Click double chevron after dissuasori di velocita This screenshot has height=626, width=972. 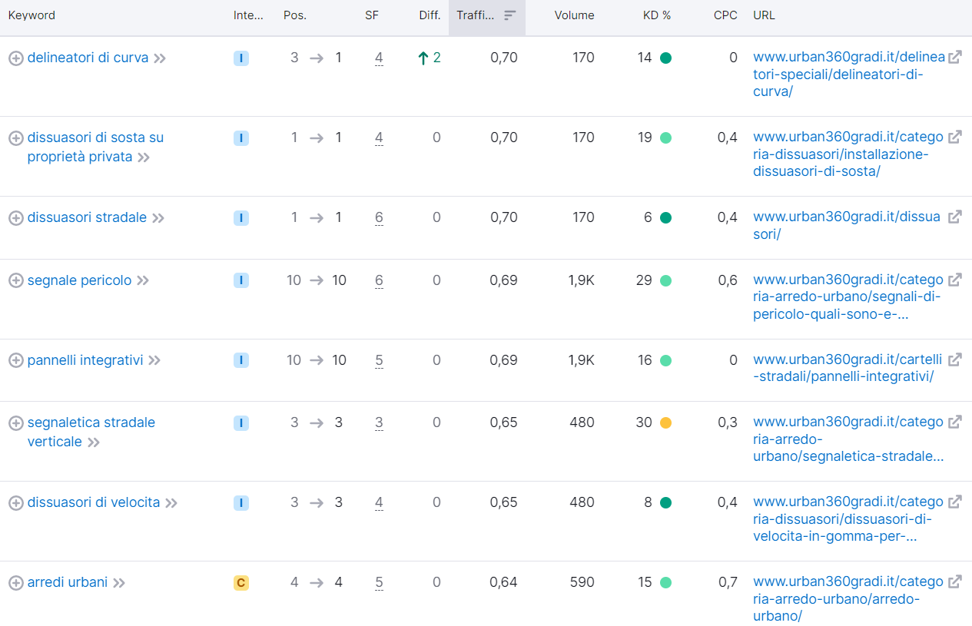point(171,503)
